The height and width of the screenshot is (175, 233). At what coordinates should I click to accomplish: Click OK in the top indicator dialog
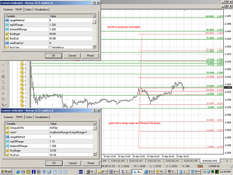coord(54,56)
